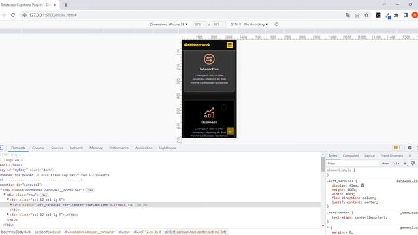This screenshot has width=418, height=235.
Task: Switch to the Layout tab
Action: point(370,155)
